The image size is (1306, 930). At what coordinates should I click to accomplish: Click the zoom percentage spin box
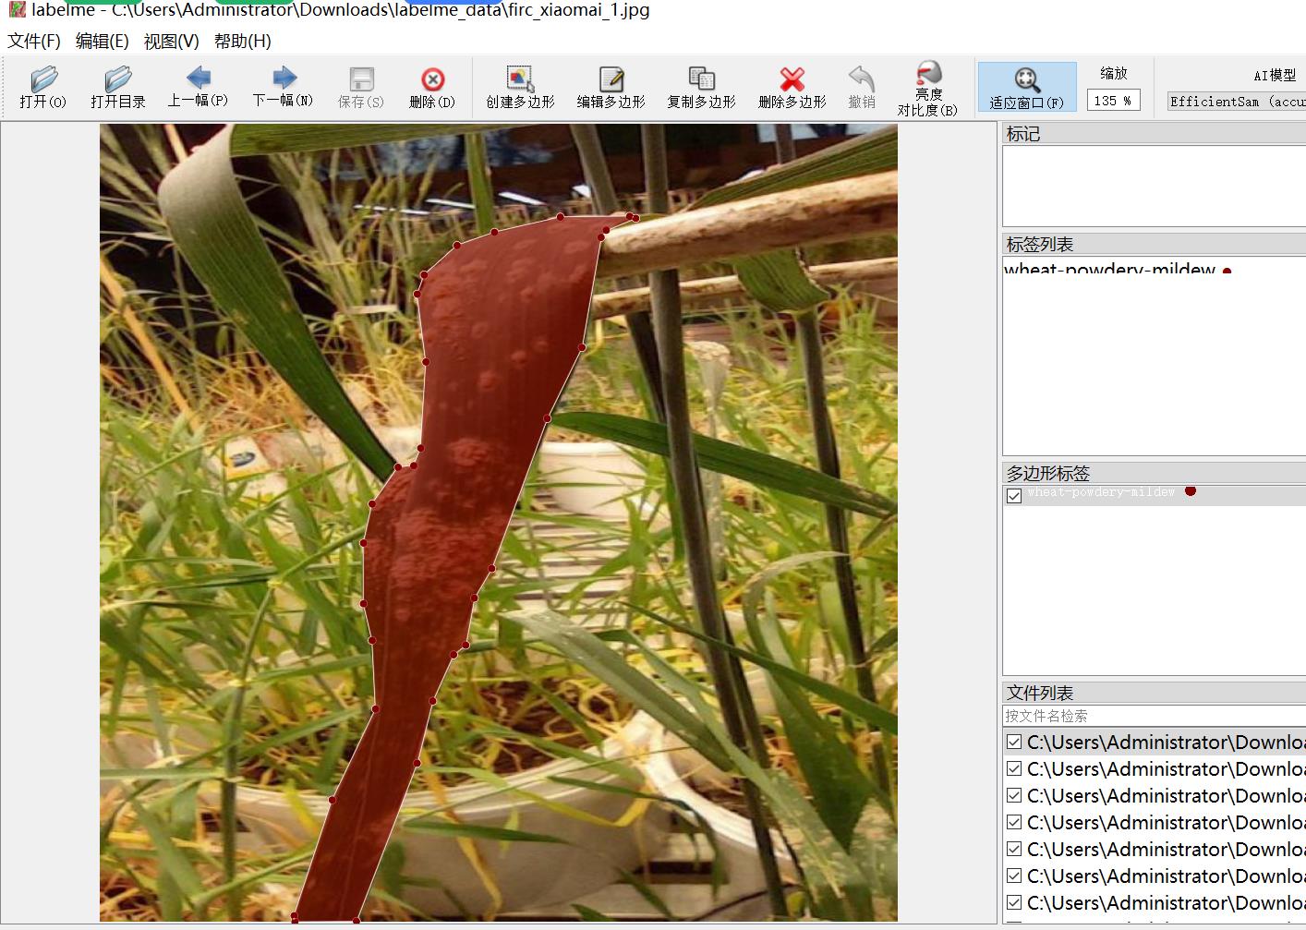(x=1112, y=101)
